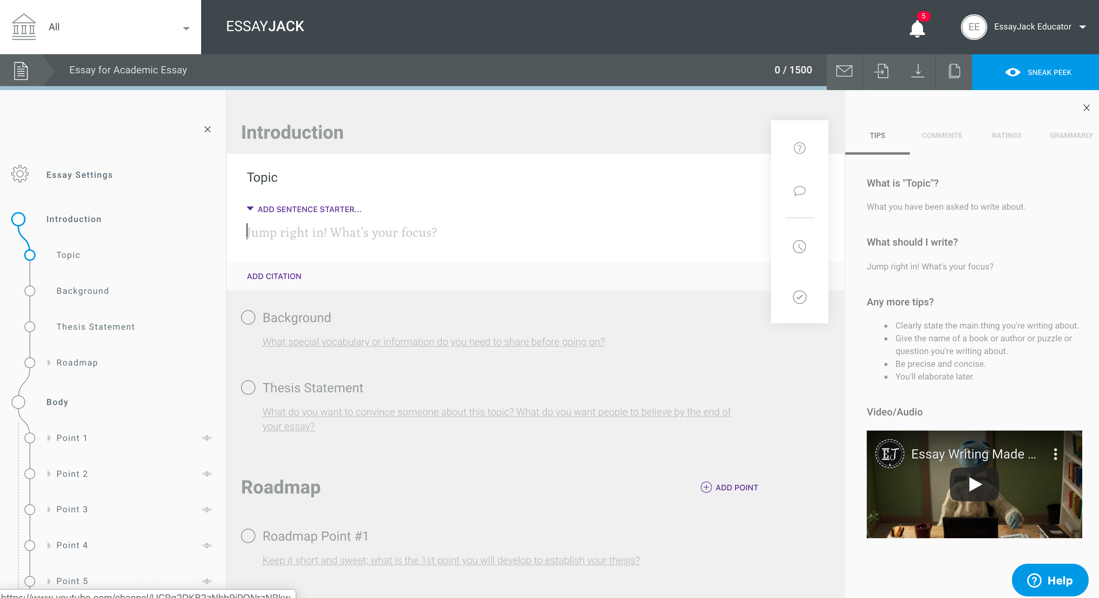Click the export document arrow icon
This screenshot has width=1099, height=598.
(881, 71)
